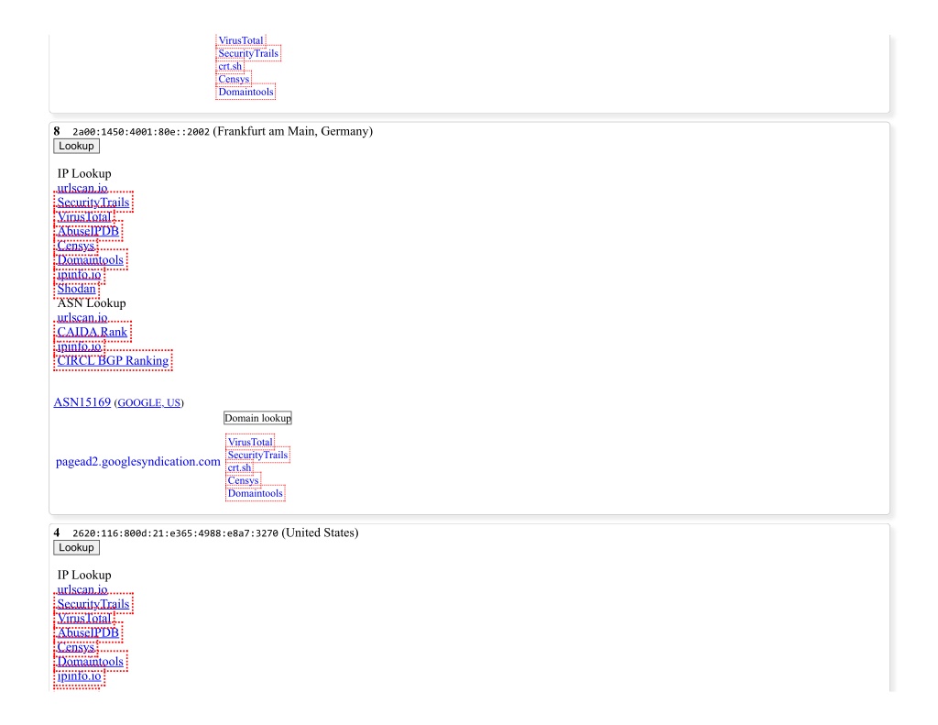Click the Domain lookup button

click(257, 418)
